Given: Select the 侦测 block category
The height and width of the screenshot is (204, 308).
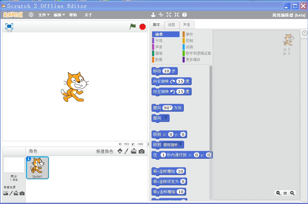Looking at the screenshot, I should click(x=196, y=47).
